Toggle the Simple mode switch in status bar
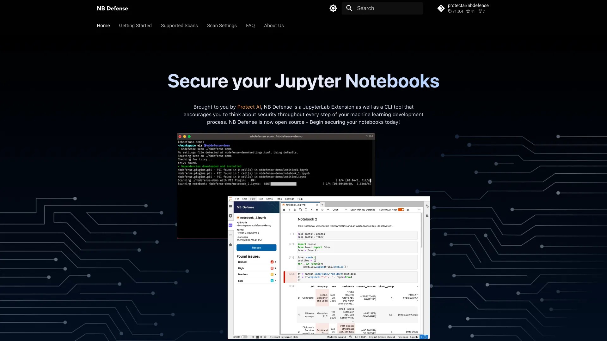The image size is (607, 341). click(x=244, y=337)
